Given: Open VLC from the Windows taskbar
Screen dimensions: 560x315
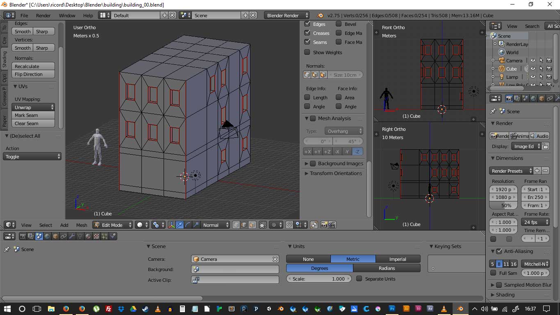Looking at the screenshot, I should [158, 309].
